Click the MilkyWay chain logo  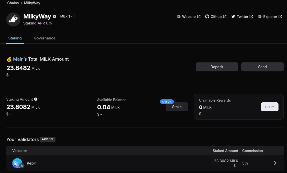coord(13,19)
